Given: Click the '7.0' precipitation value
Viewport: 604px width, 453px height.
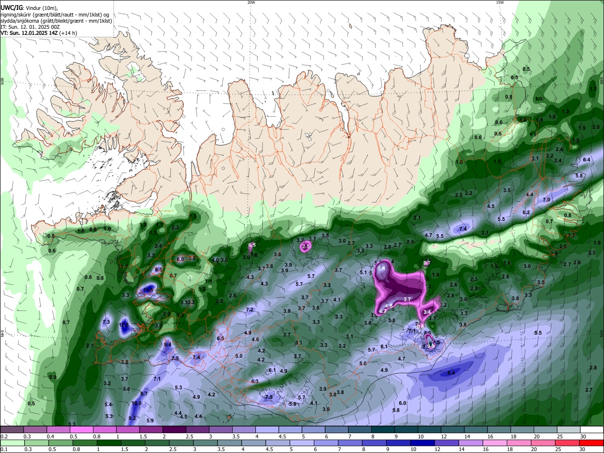Looking at the screenshot, I should [x=547, y=200].
